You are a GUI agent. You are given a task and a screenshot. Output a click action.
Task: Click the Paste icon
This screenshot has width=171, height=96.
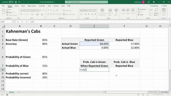(3, 10)
